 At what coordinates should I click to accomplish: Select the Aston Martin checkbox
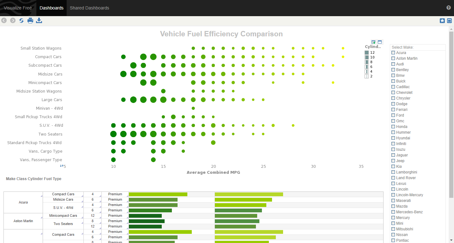coord(393,58)
